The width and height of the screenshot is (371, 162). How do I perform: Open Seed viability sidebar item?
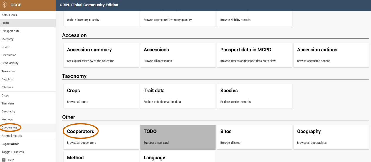(10, 63)
